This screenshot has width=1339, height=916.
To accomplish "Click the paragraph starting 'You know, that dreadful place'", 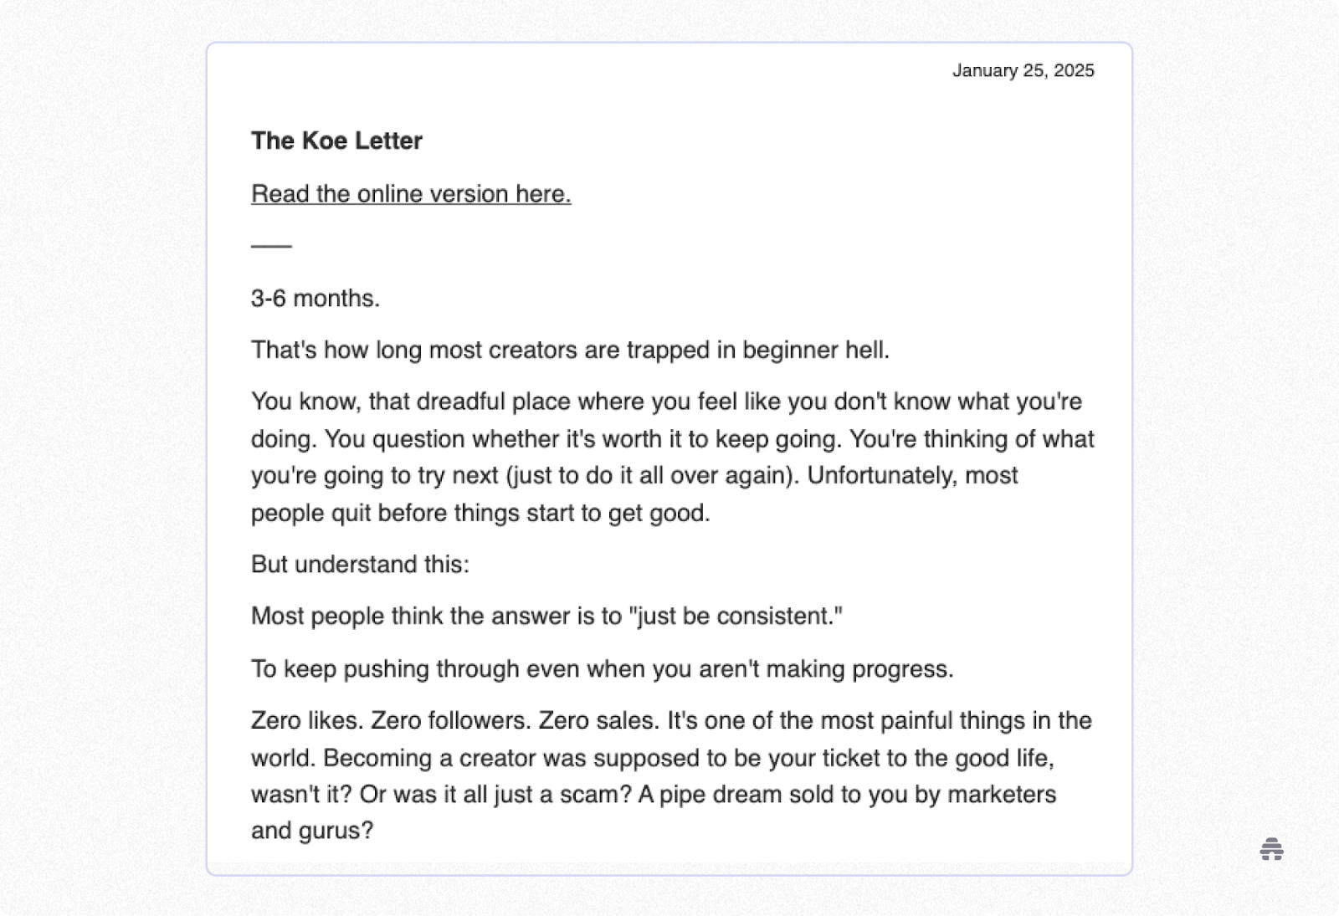I will click(x=673, y=457).
